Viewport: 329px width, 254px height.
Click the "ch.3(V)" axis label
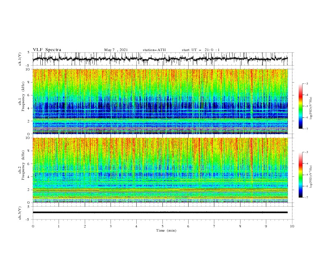pyautogui.click(x=20, y=213)
